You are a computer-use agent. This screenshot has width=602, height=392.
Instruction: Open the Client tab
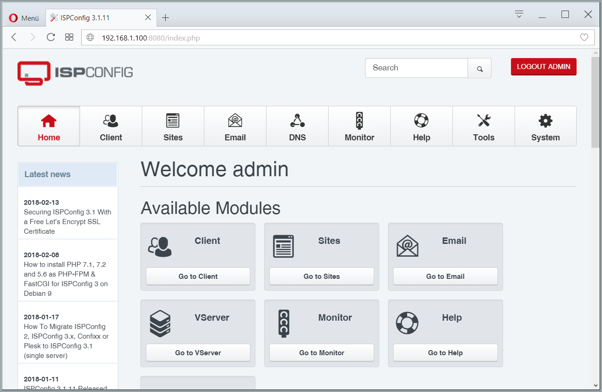click(x=111, y=126)
